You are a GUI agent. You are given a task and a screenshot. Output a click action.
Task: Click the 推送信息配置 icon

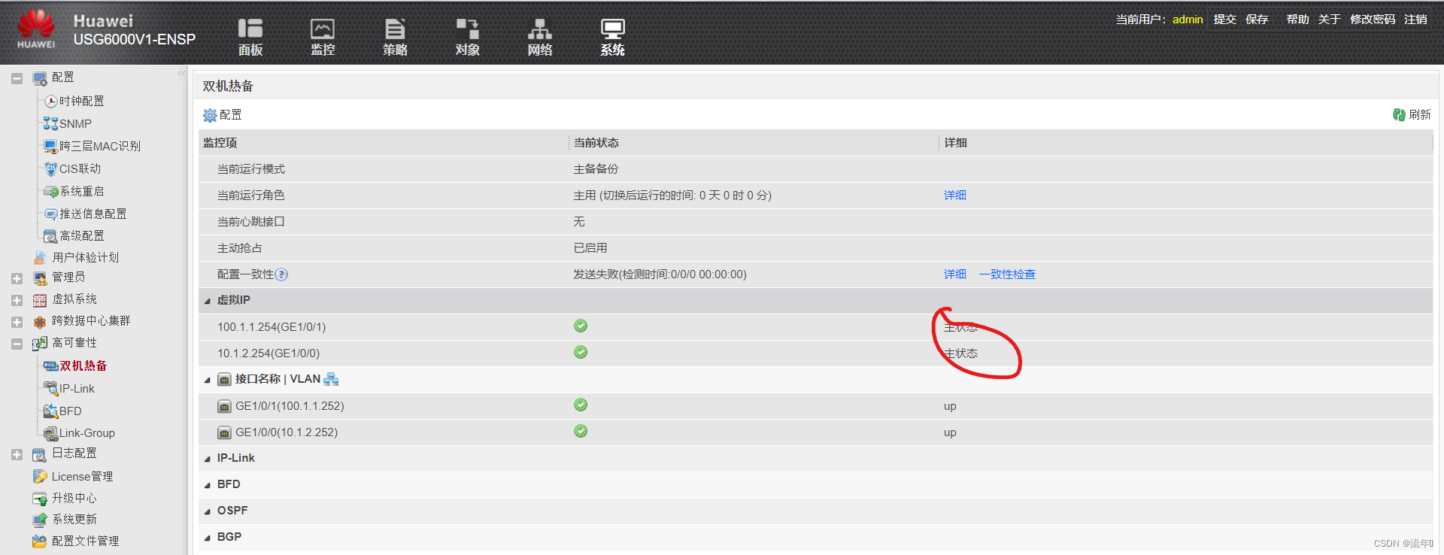(x=50, y=214)
